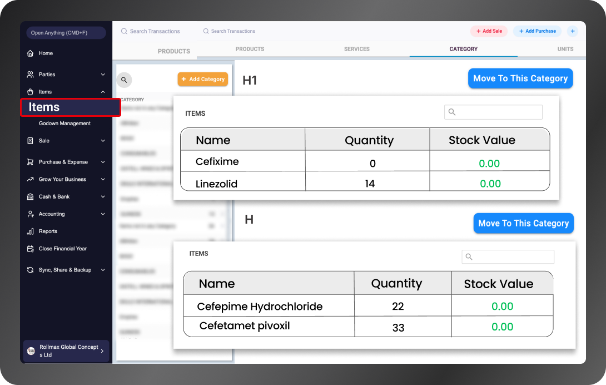
Task: Open the Home icon in the sidebar
Action: click(30, 53)
